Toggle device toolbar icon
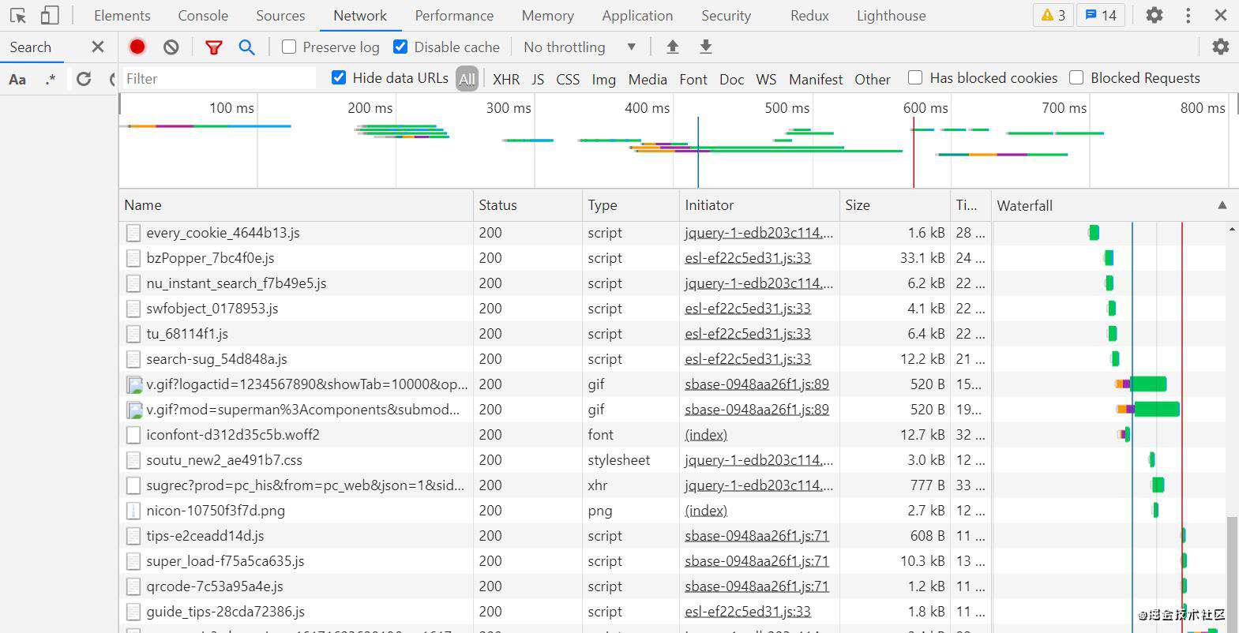Viewport: 1239px width, 633px height. 50,16
